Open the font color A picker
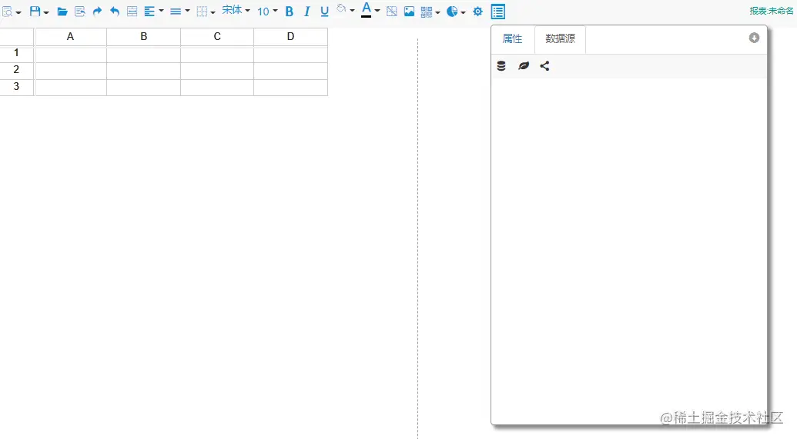The width and height of the screenshot is (797, 439). click(370, 10)
